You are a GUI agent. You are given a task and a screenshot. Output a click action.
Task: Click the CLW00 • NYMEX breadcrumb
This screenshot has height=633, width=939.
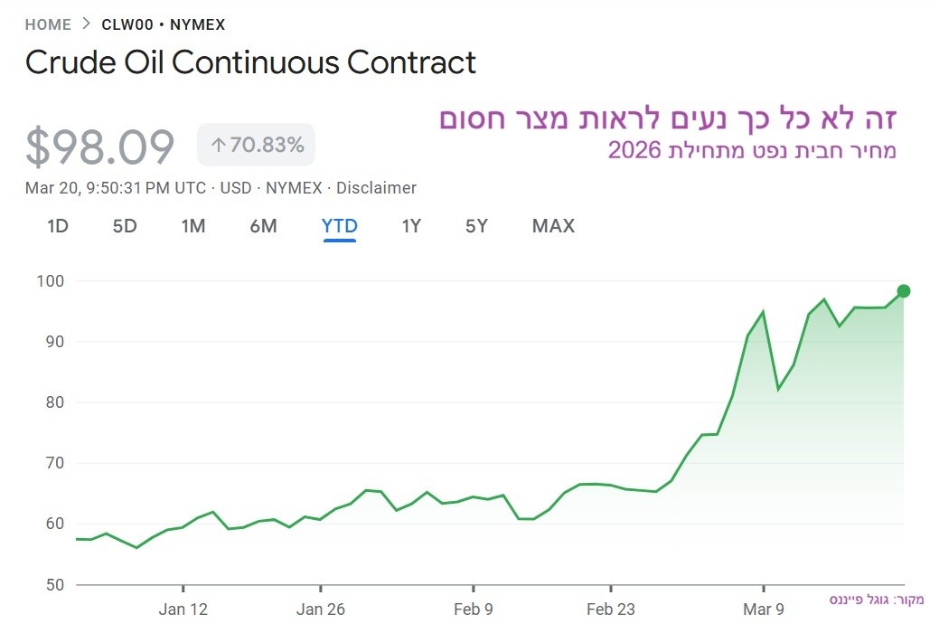(164, 25)
